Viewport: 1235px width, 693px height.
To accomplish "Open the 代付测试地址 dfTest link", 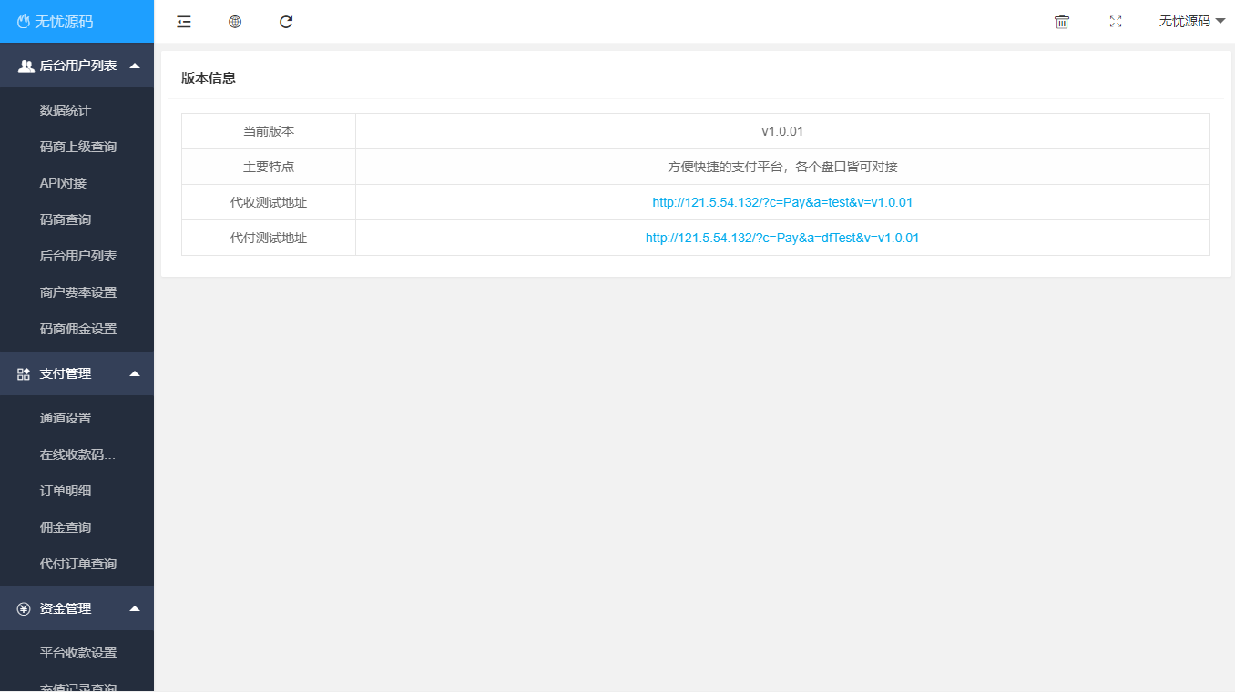I will (x=781, y=238).
